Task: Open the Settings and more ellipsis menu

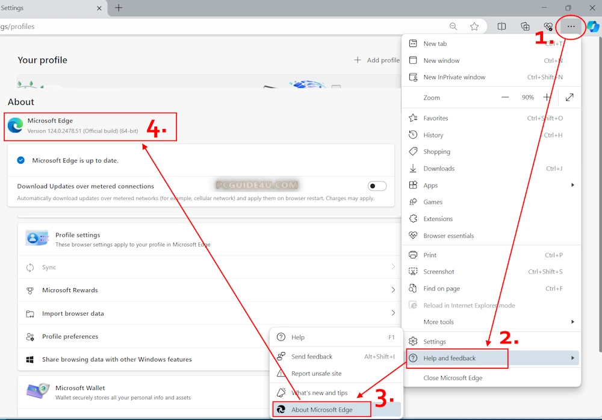Action: pyautogui.click(x=571, y=27)
